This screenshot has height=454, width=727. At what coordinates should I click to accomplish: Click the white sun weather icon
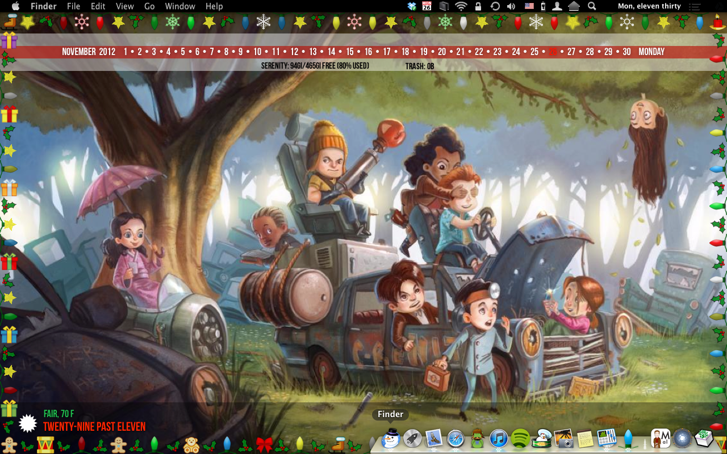[x=28, y=423]
